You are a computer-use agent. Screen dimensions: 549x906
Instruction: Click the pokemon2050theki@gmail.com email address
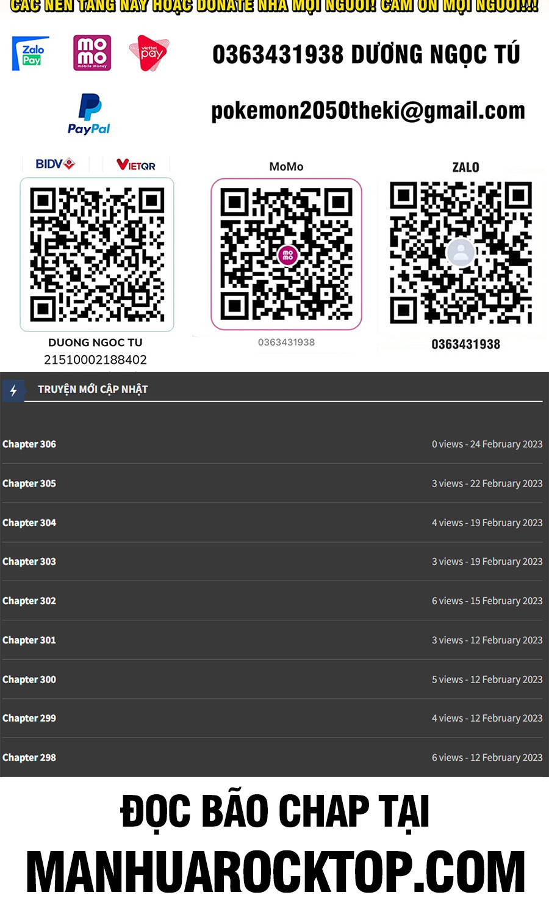point(368,111)
